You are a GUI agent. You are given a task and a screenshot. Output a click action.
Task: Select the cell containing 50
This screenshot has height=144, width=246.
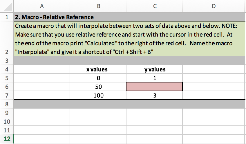tap(98, 87)
